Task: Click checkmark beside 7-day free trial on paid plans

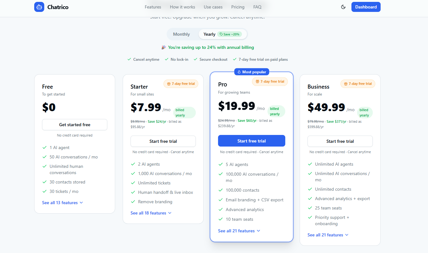Action: (235, 59)
